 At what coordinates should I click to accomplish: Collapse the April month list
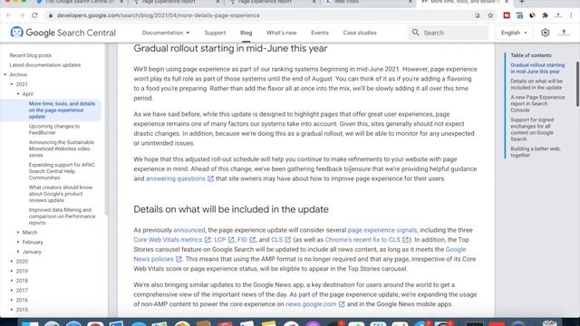[x=18, y=94]
